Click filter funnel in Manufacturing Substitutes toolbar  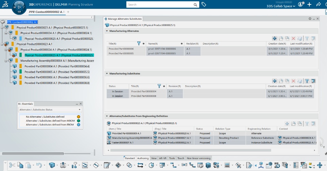click(307, 81)
